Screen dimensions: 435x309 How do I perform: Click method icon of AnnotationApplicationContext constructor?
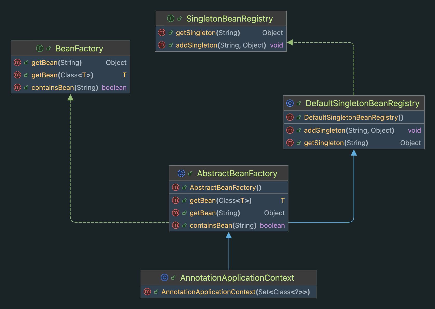pos(147,292)
